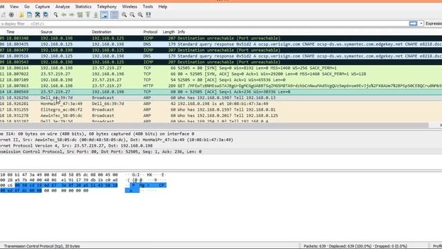This screenshot has width=442, height=249.
Task: Click status bar Packets: 639 text
Action: [315, 246]
